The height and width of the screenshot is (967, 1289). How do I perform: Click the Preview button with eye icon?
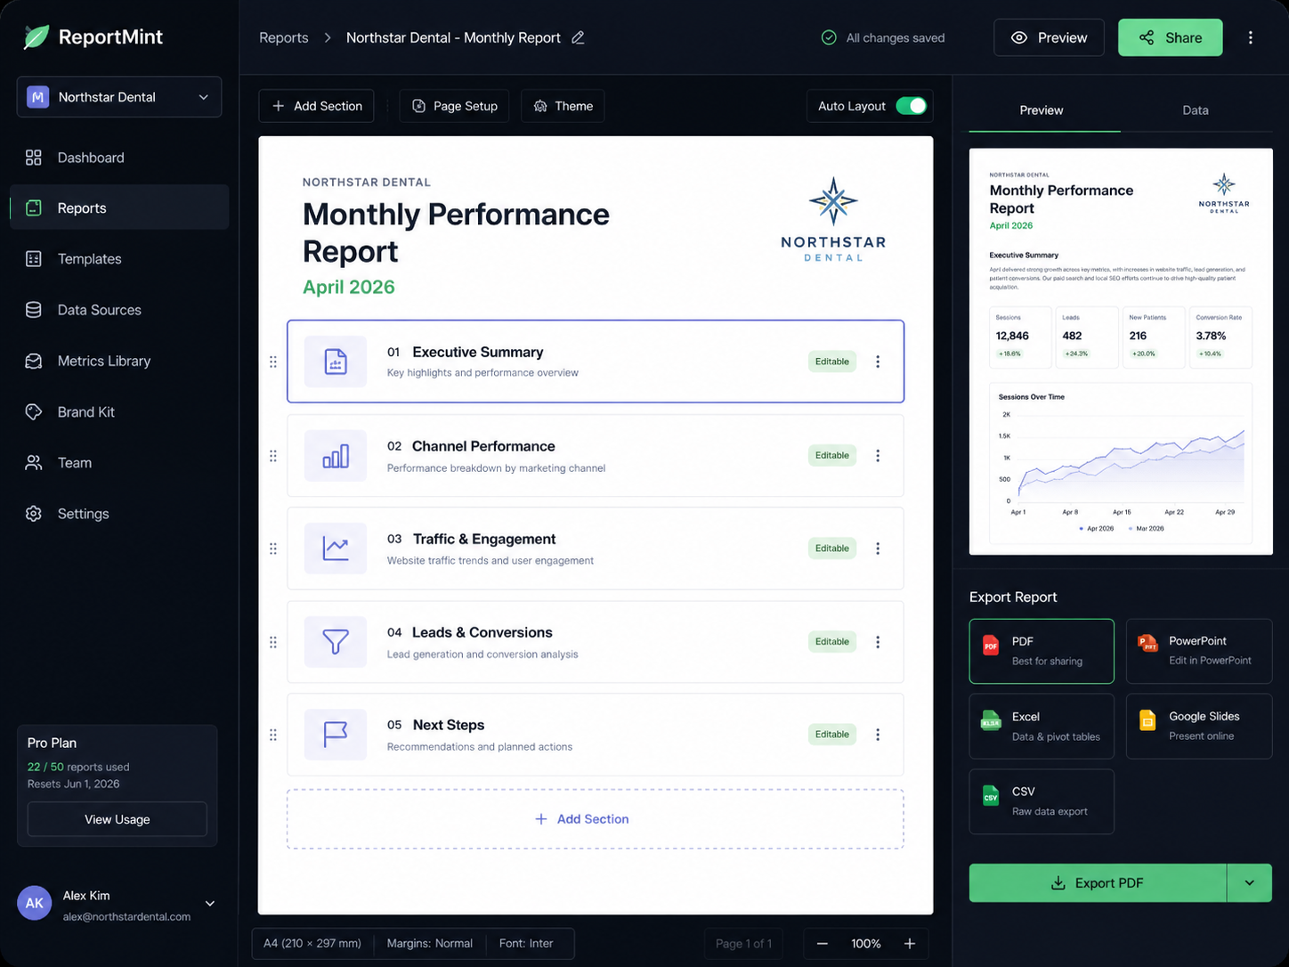[x=1049, y=37]
